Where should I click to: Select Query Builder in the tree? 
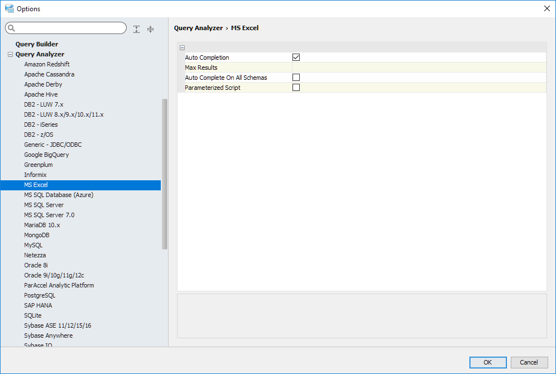pyautogui.click(x=37, y=44)
